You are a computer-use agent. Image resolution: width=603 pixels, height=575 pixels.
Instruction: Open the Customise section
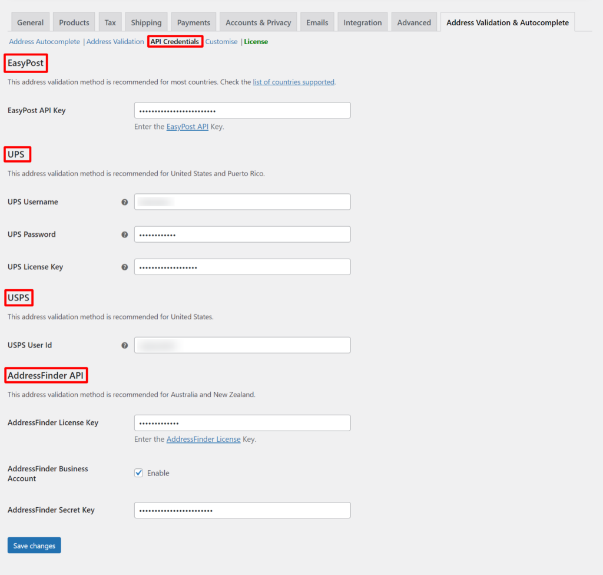click(221, 41)
